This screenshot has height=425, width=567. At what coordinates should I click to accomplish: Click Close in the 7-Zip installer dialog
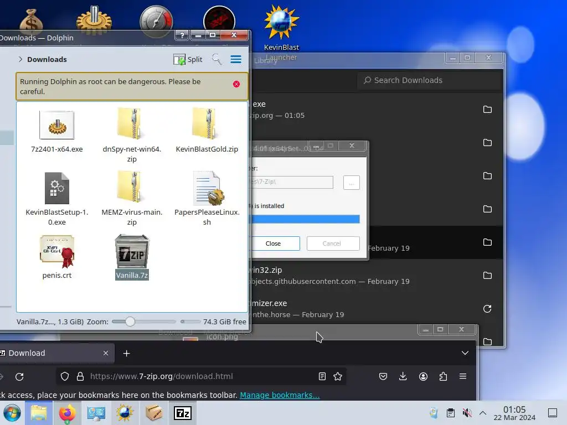click(x=275, y=243)
